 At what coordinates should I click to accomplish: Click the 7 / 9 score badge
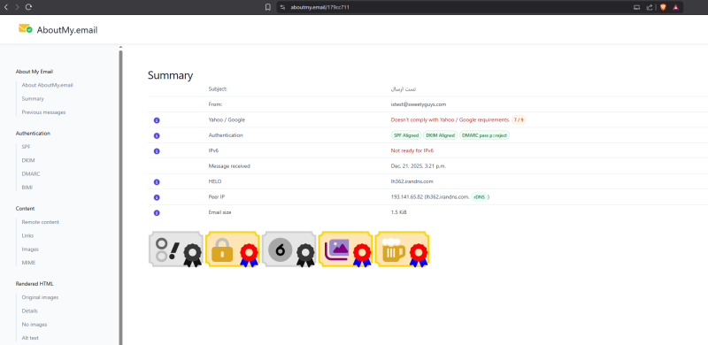coord(519,120)
